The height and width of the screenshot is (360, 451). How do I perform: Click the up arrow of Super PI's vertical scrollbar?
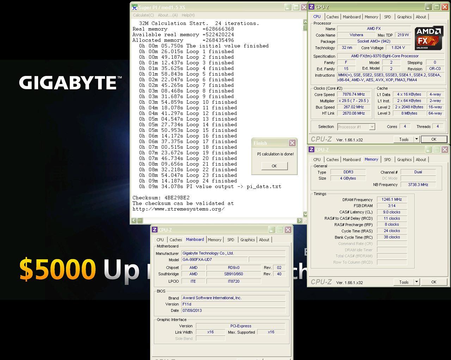click(x=305, y=22)
